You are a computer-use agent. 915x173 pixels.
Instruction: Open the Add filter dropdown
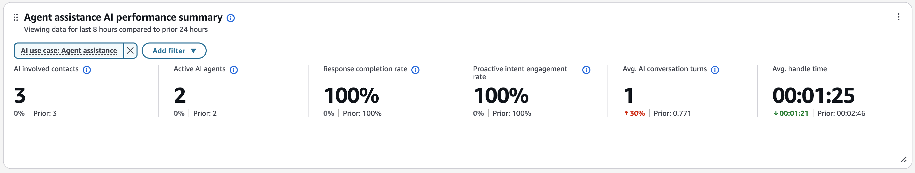pos(174,50)
